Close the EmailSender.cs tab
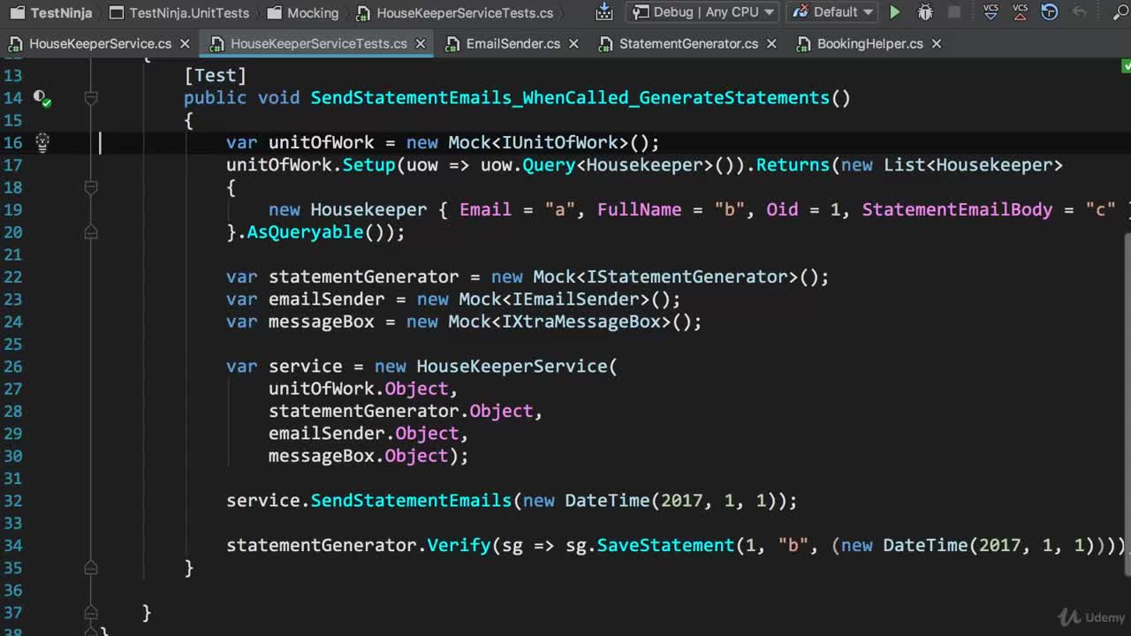This screenshot has height=636, width=1131. coord(573,43)
